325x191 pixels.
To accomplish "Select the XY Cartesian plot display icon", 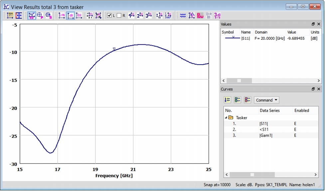I will click(32, 16).
